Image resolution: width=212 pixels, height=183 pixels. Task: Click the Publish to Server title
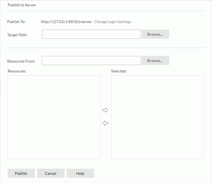[22, 5]
